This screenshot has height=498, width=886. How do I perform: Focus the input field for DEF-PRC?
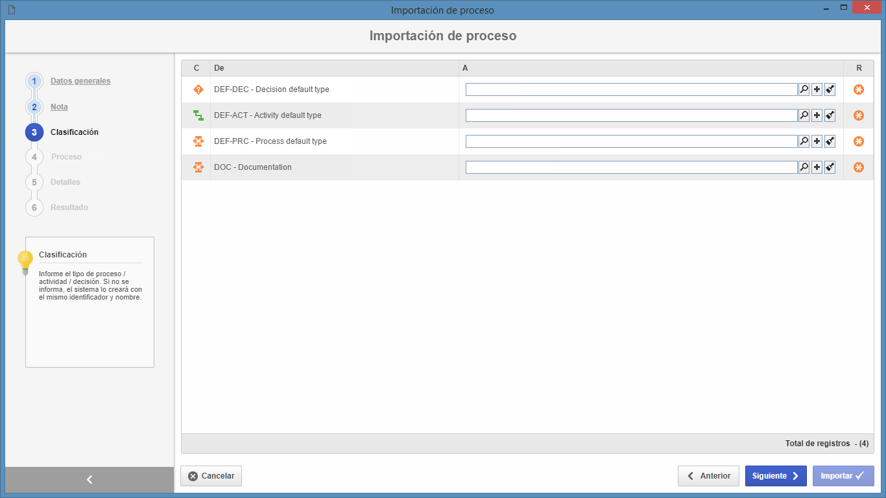point(631,141)
